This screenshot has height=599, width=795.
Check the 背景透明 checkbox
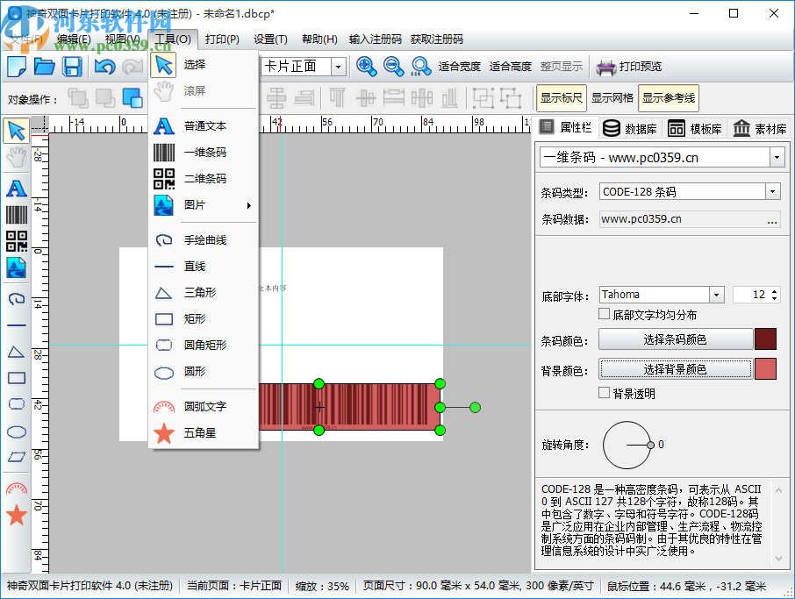pyautogui.click(x=605, y=394)
